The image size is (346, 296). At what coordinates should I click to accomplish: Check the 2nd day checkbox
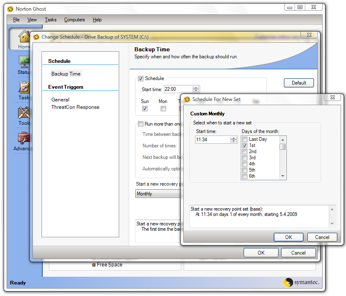[245, 151]
